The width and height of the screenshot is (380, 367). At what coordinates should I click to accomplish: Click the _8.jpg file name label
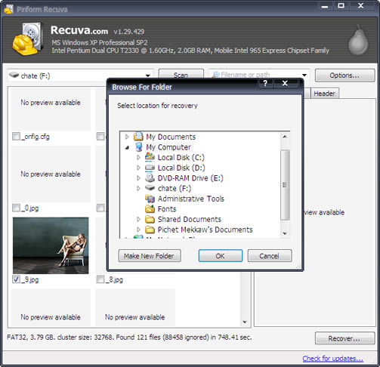tap(114, 279)
